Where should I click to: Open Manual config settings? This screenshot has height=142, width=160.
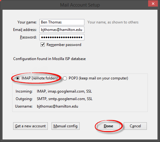pyautogui.click(x=66, y=126)
